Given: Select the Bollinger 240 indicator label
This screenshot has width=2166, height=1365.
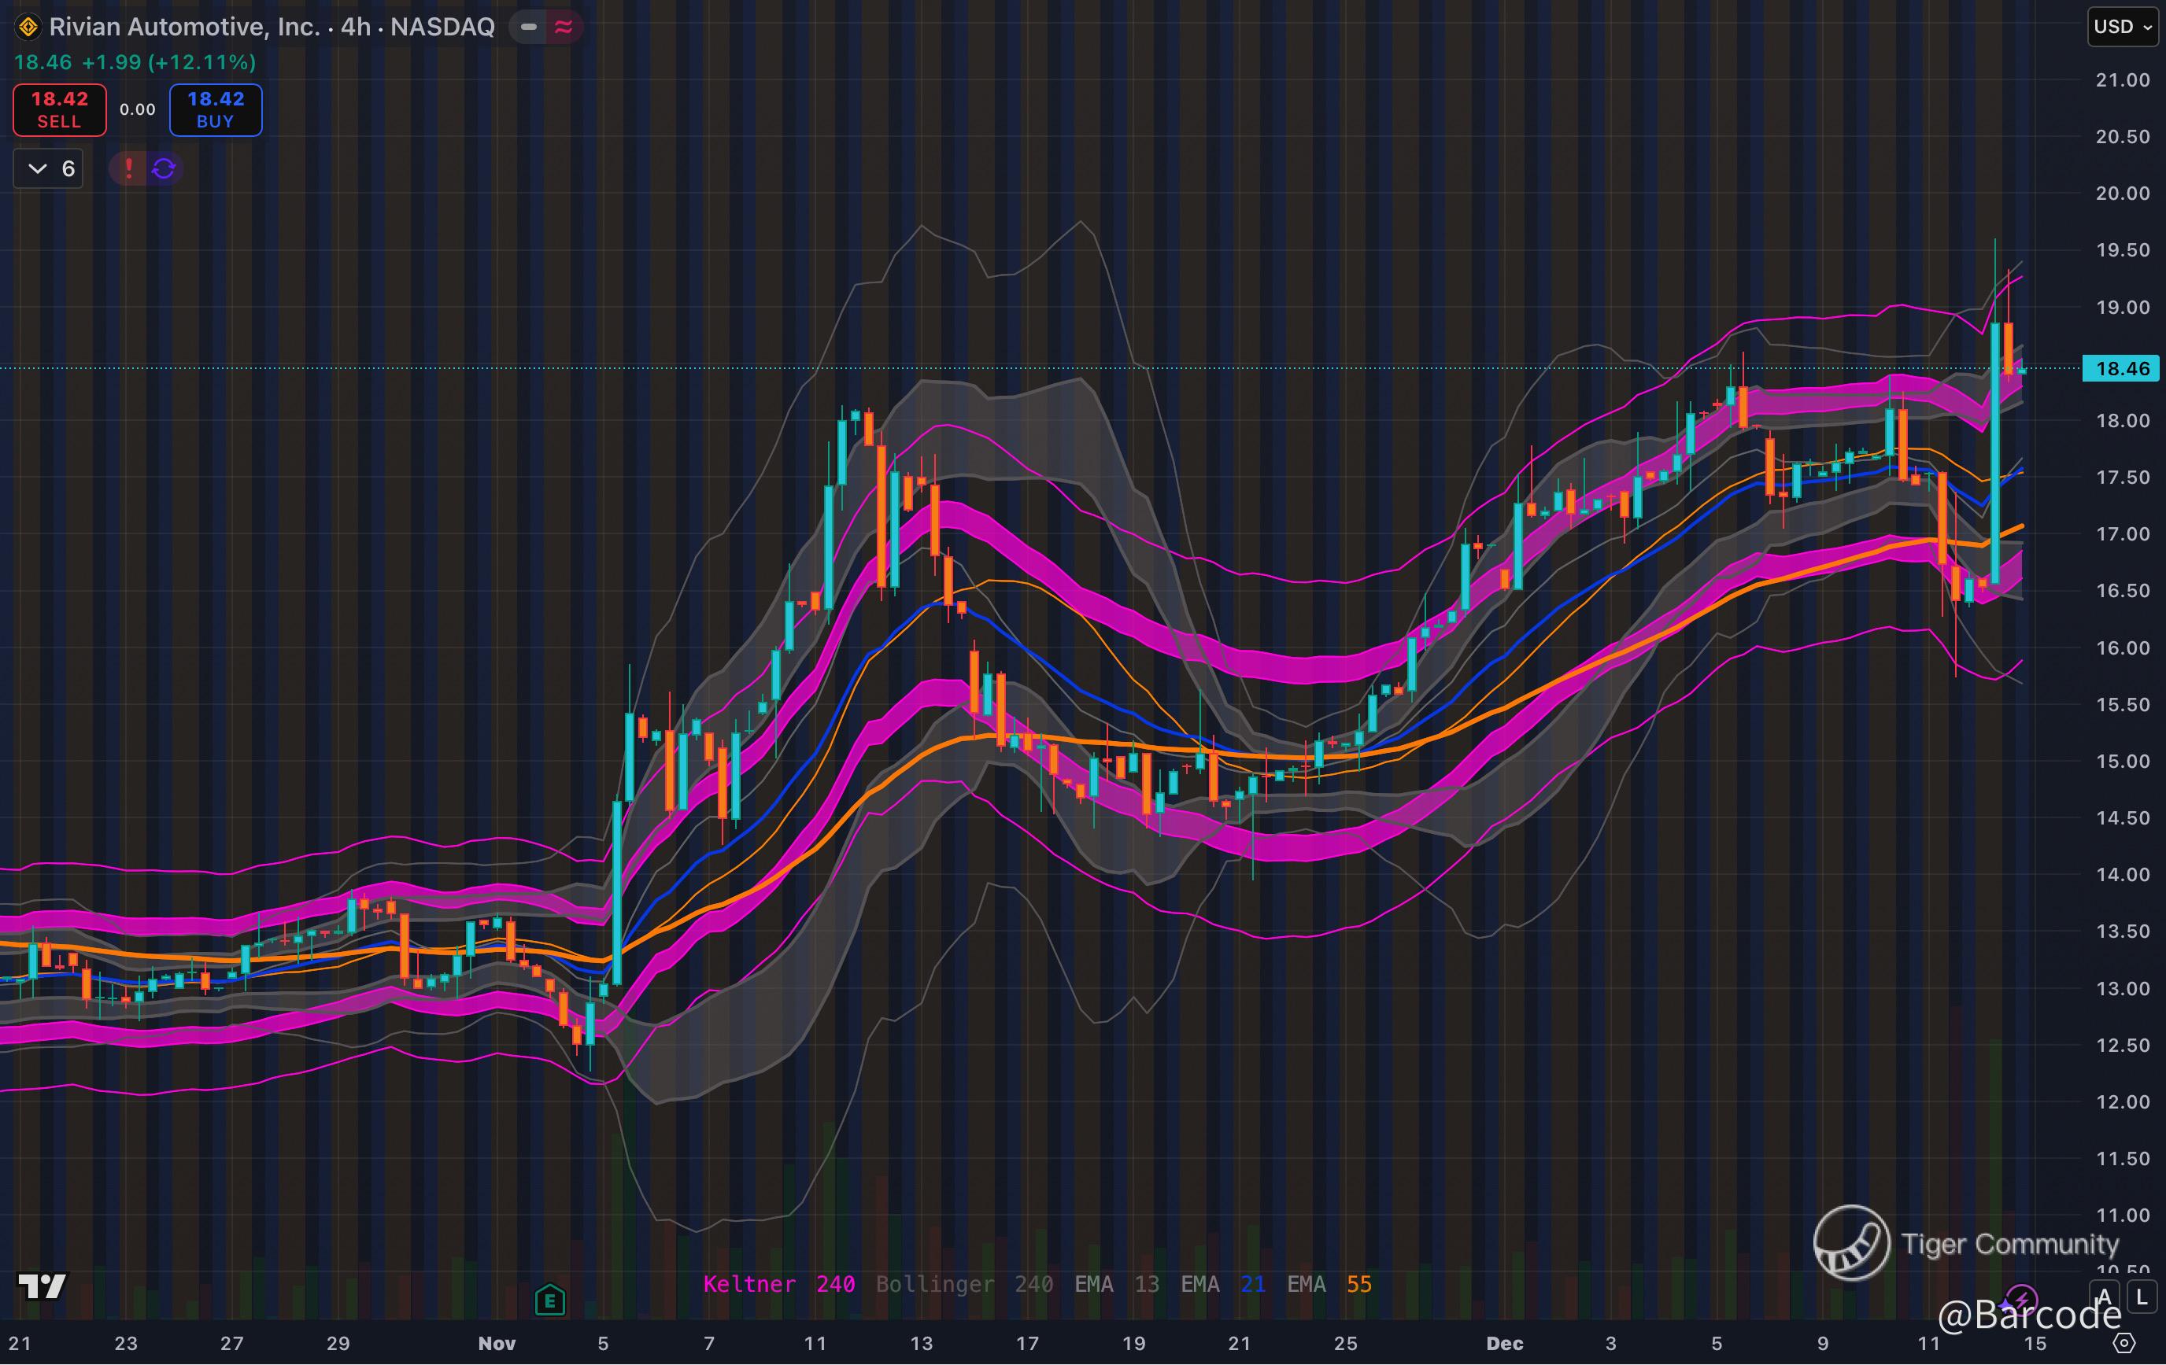Looking at the screenshot, I should [964, 1284].
